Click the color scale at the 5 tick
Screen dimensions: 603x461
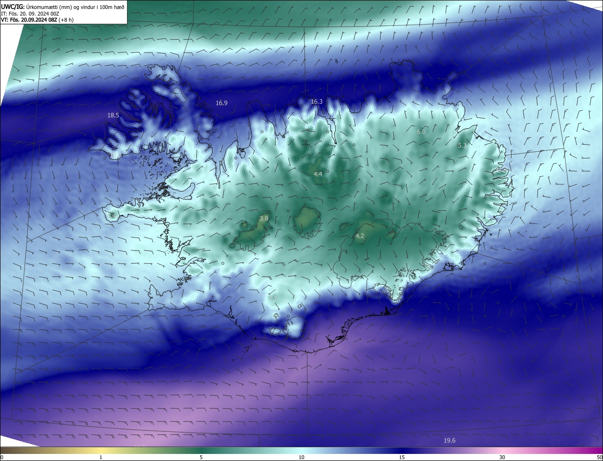[x=201, y=457]
